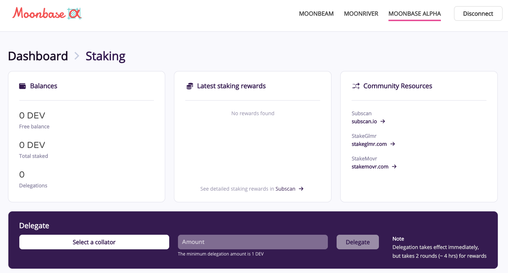Click the Moonbase Alpha logo

[47, 13]
